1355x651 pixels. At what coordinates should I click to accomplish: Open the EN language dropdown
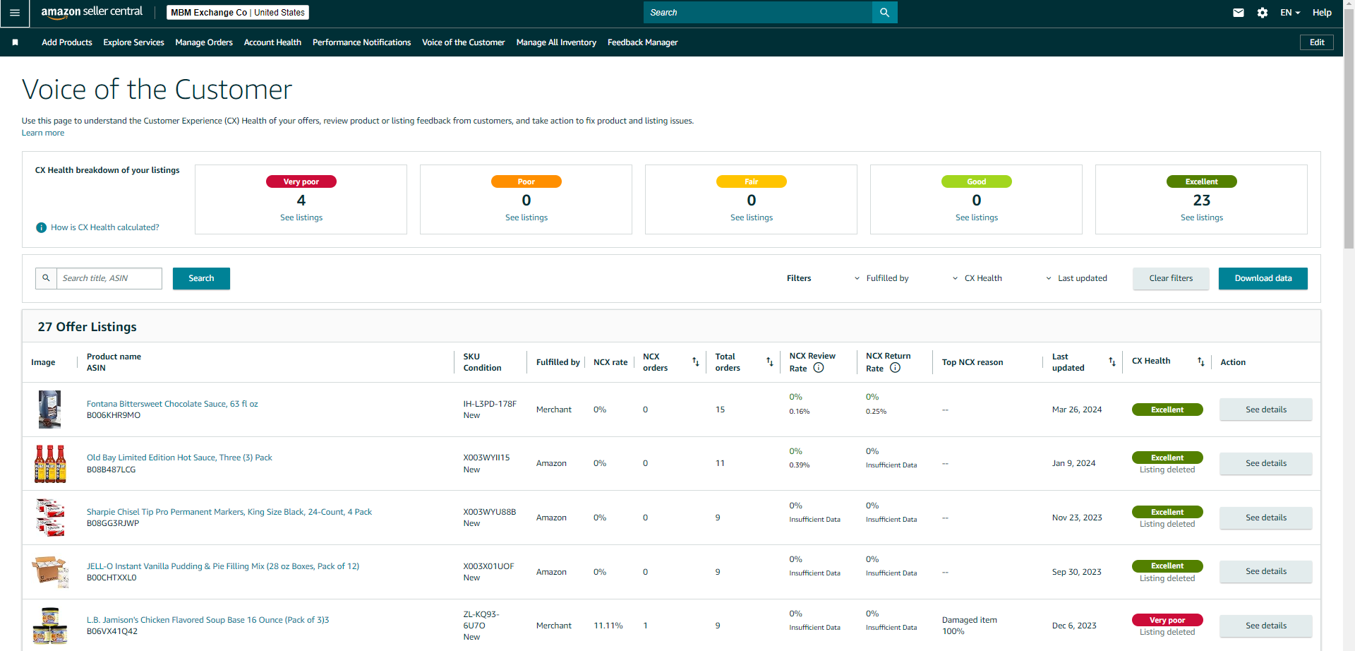(1290, 13)
